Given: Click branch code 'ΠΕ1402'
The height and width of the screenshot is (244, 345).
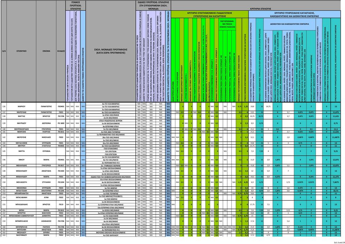Looking at the screenshot, I should 61,171.
